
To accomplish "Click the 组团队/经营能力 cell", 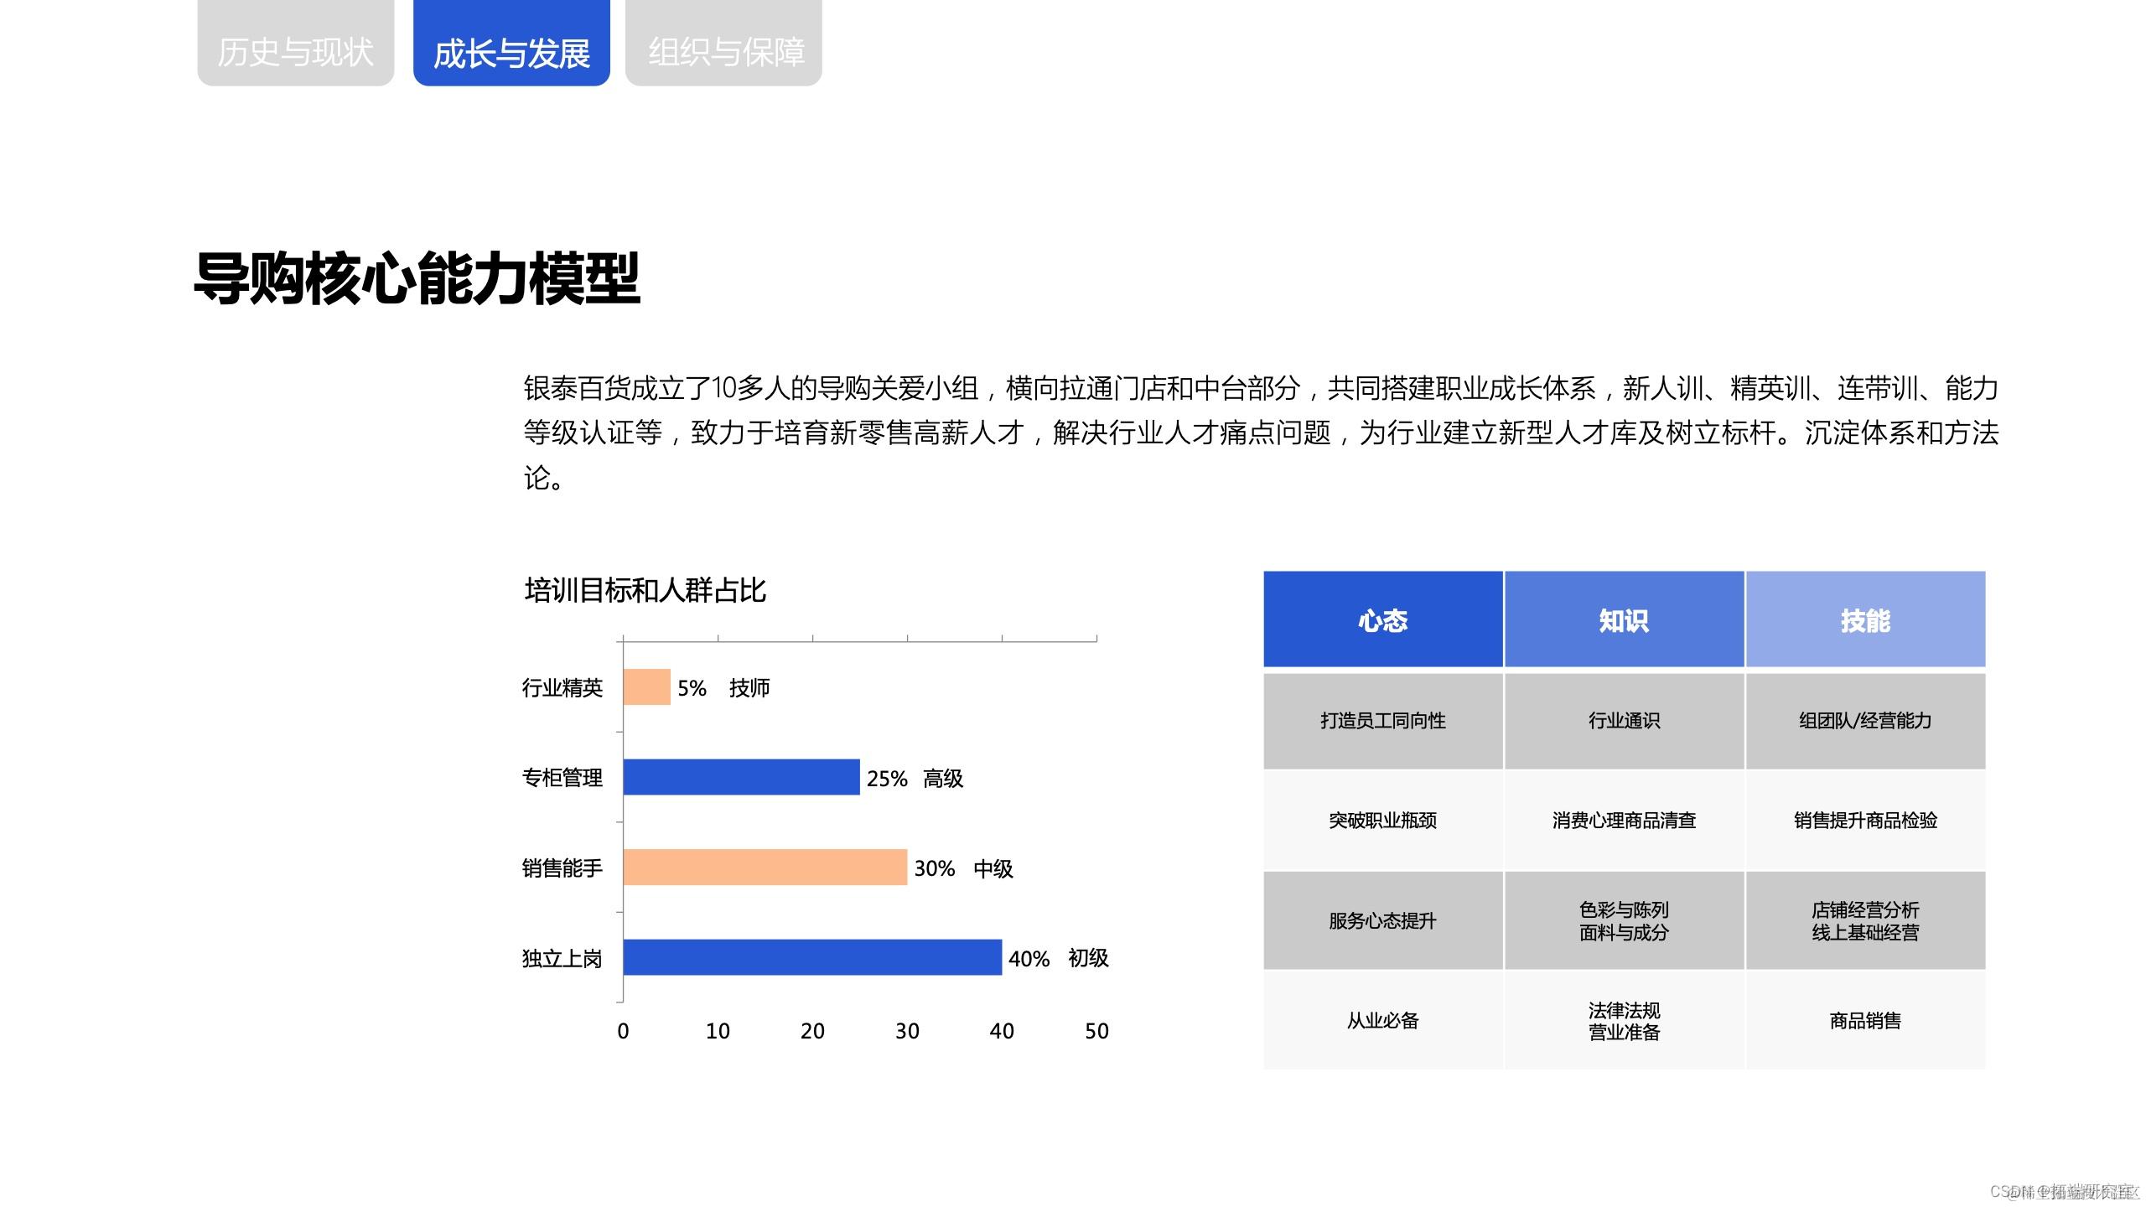I will click(x=1865, y=721).
